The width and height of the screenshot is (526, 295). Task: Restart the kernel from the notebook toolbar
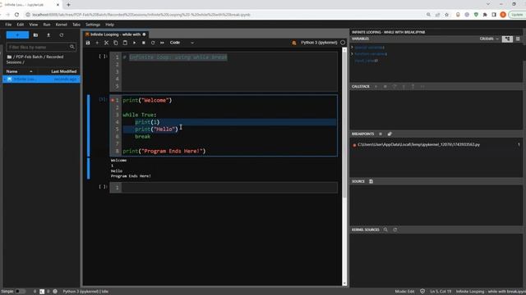pyautogui.click(x=153, y=43)
